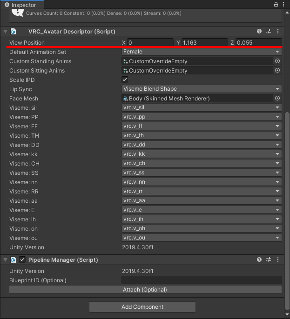Click VRC_Avatar Descriptor script icon
Viewport: 290px width, 319px height.
click(13, 32)
